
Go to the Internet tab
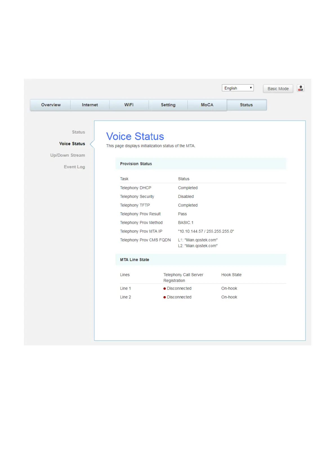tap(90, 105)
